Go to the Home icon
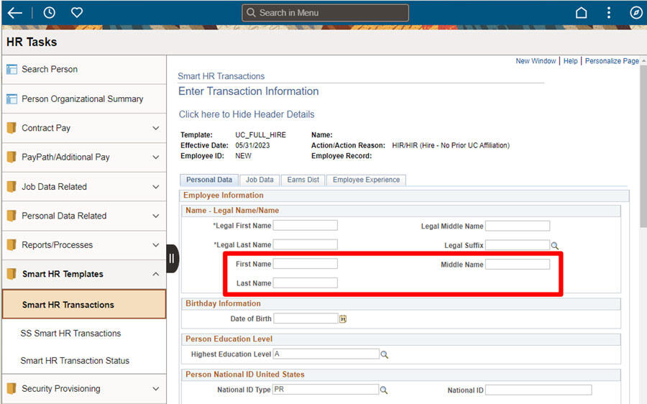The image size is (647, 404). (x=581, y=13)
